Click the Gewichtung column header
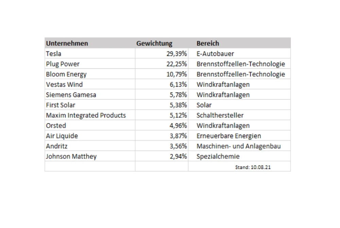340x228 pixels. pyautogui.click(x=154, y=43)
